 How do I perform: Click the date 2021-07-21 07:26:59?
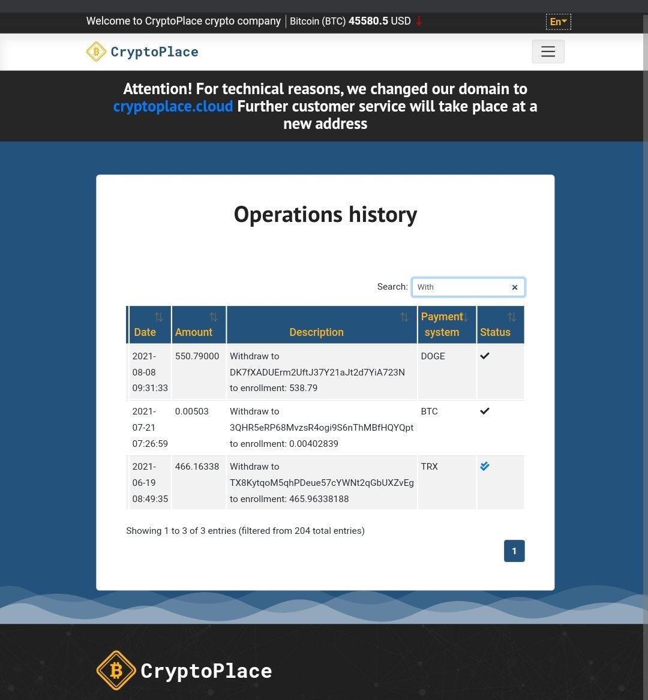point(150,427)
